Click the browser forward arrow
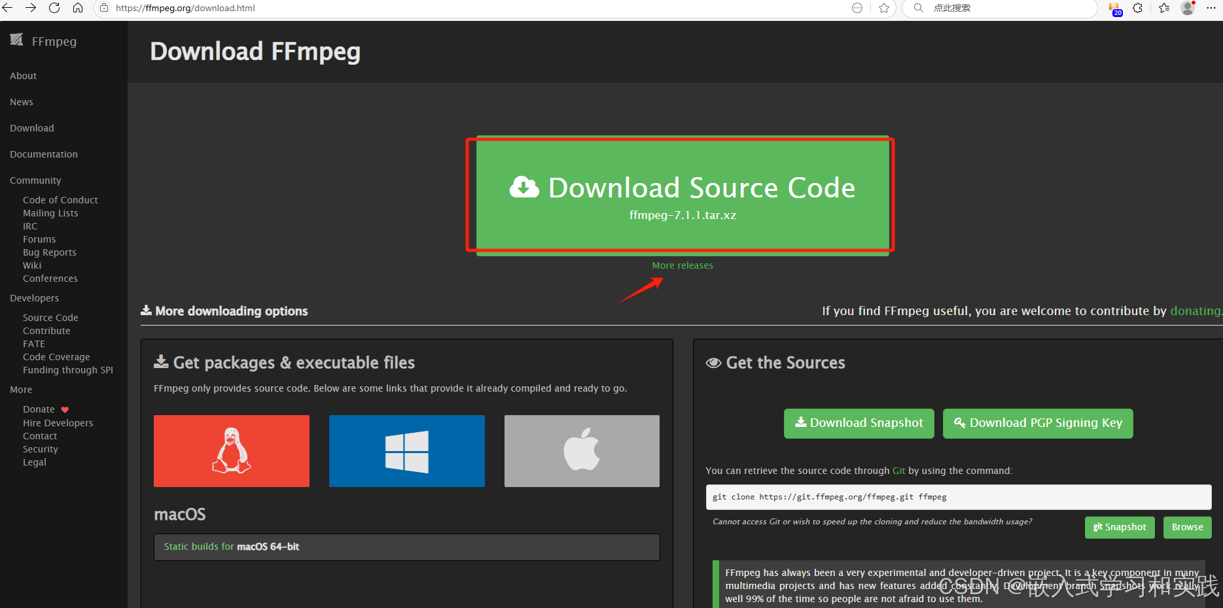This screenshot has height=608, width=1223. (31, 8)
